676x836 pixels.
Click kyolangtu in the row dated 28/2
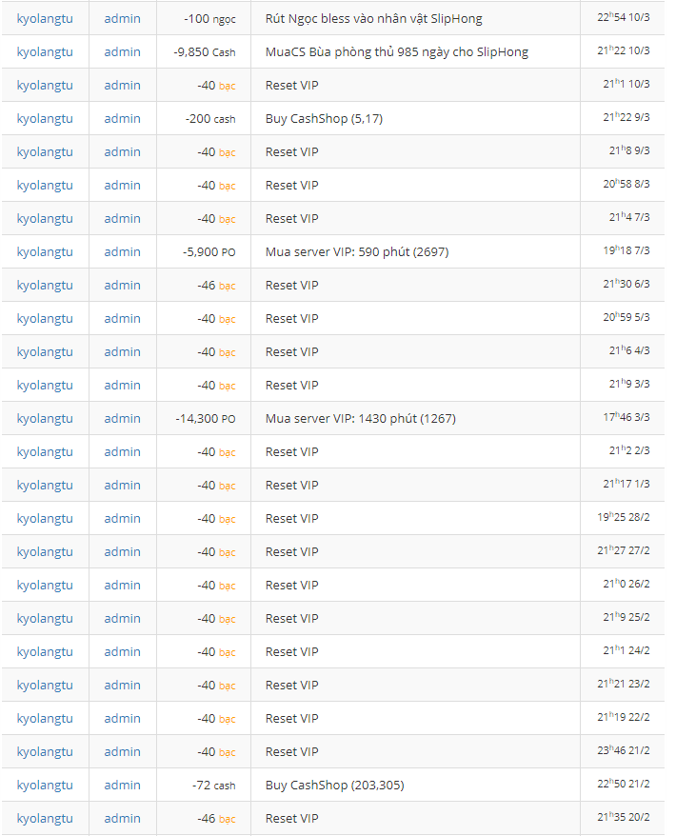pos(45,519)
